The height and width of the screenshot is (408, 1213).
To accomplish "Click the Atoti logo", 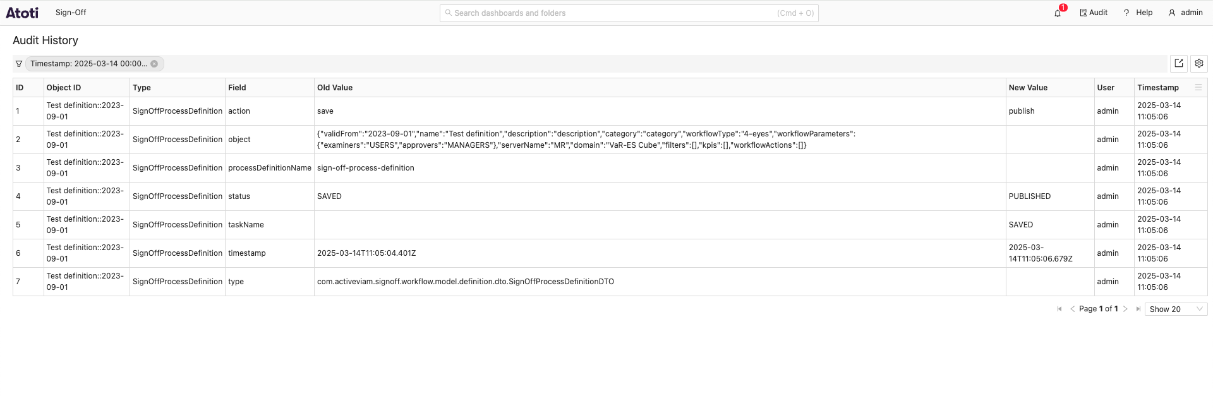I will click(x=22, y=13).
